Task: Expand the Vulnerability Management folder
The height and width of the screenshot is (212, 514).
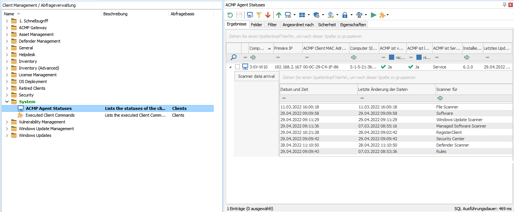Action: coord(7,122)
